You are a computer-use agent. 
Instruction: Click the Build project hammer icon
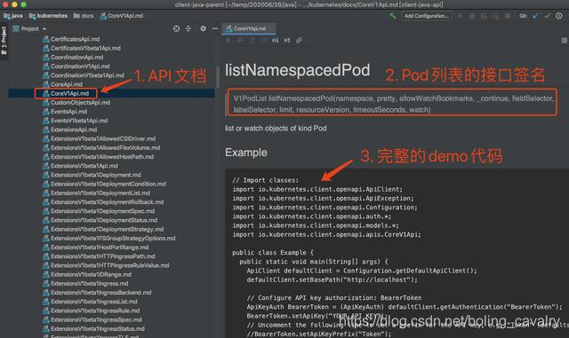tap(392, 16)
